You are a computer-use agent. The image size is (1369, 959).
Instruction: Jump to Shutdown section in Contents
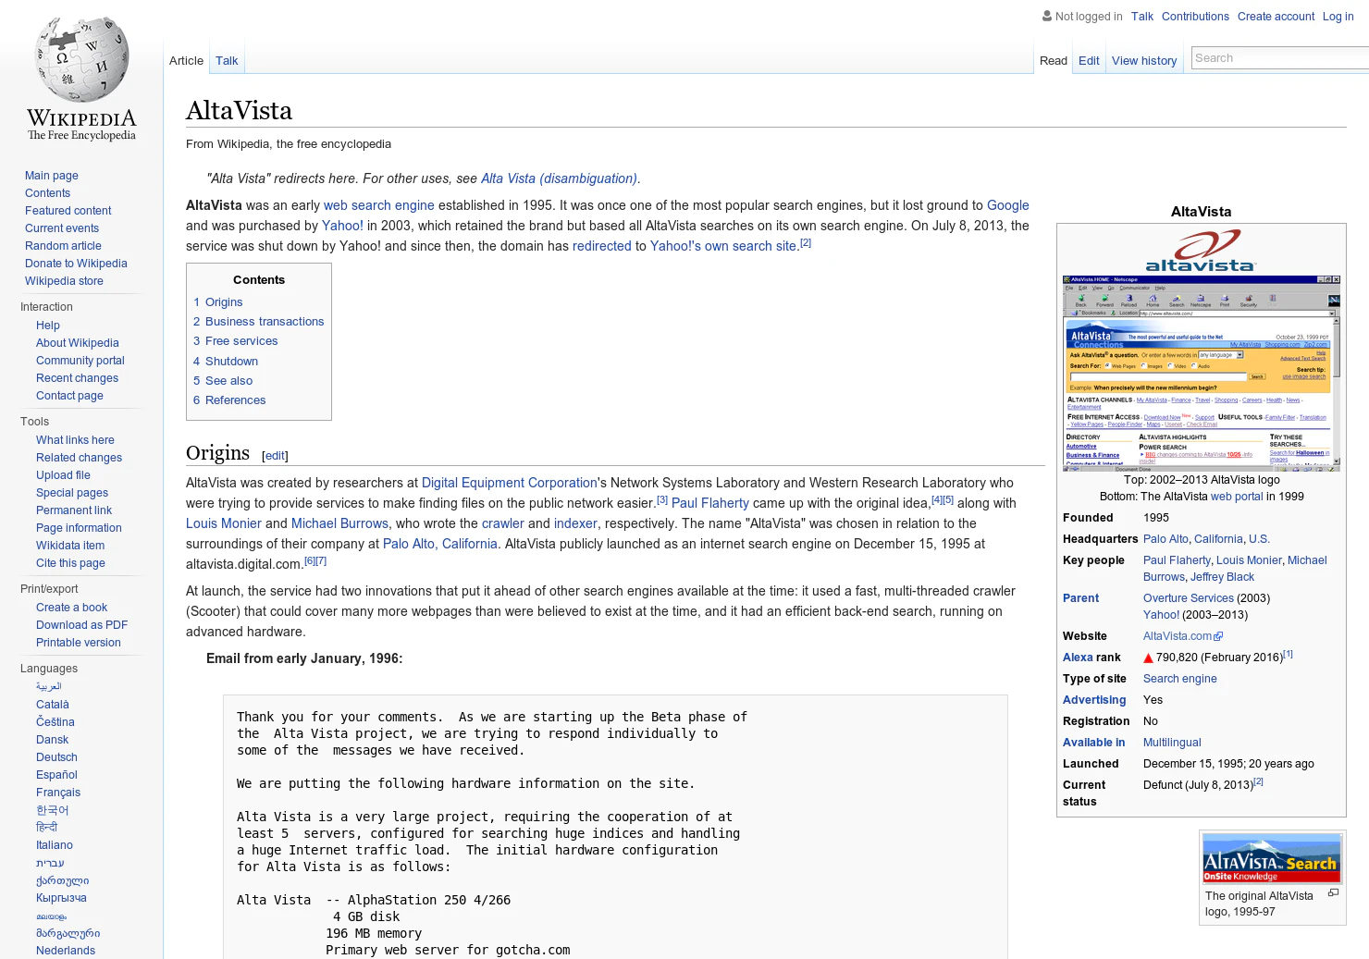click(231, 362)
